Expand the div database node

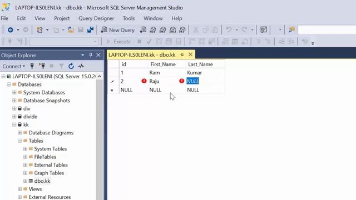14,109
